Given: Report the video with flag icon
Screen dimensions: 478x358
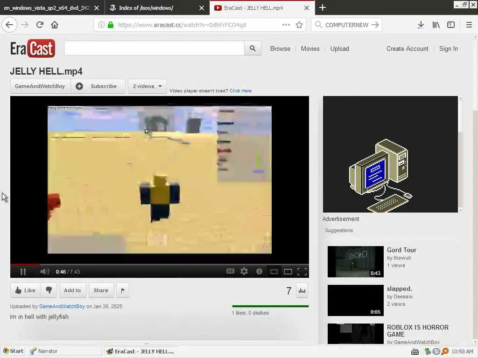Looking at the screenshot, I should coord(123,290).
